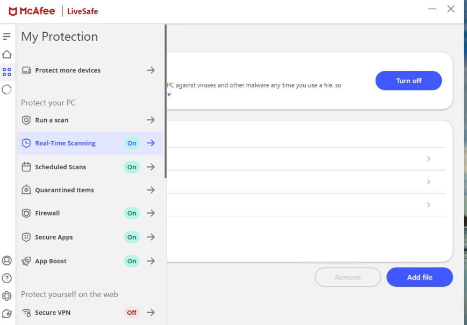Toggle the Firewall On badge
Viewport: 467px width, 325px height.
pyautogui.click(x=132, y=213)
